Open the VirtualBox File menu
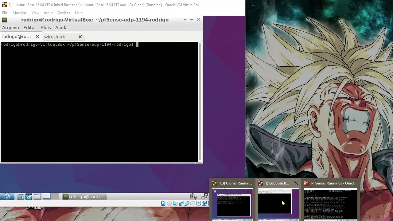This screenshot has height=221, width=393. pyautogui.click(x=5, y=13)
